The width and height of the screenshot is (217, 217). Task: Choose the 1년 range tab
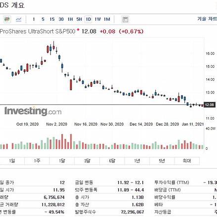pyautogui.click(x=137, y=161)
